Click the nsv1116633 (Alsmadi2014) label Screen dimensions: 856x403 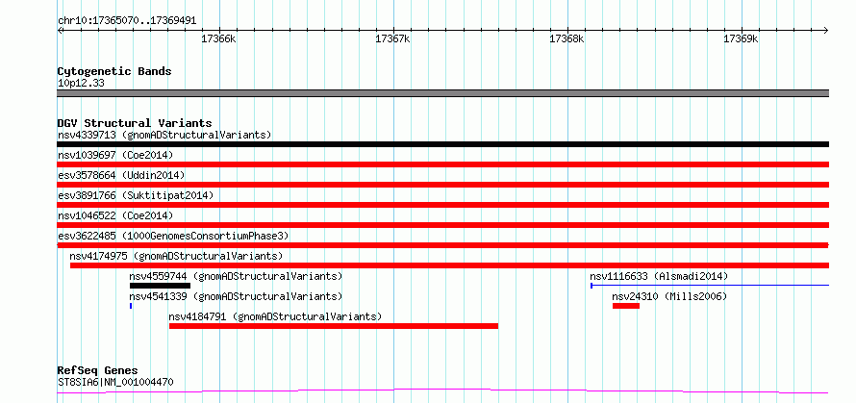click(x=659, y=276)
